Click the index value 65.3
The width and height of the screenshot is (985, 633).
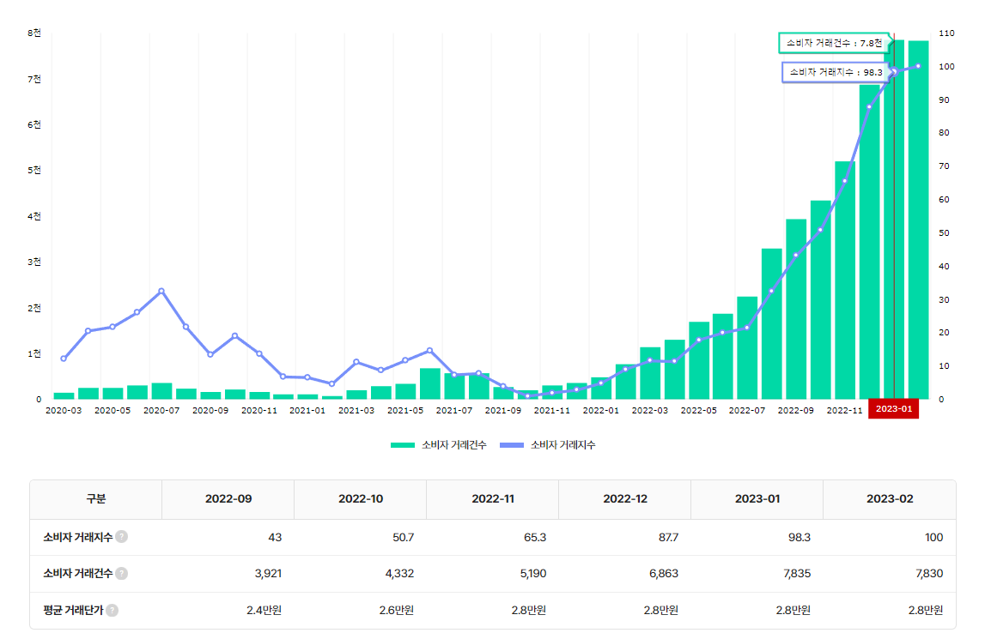tap(535, 538)
